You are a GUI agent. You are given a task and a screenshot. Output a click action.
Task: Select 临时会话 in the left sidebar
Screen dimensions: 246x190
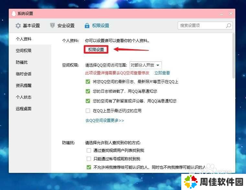[x=24, y=74]
